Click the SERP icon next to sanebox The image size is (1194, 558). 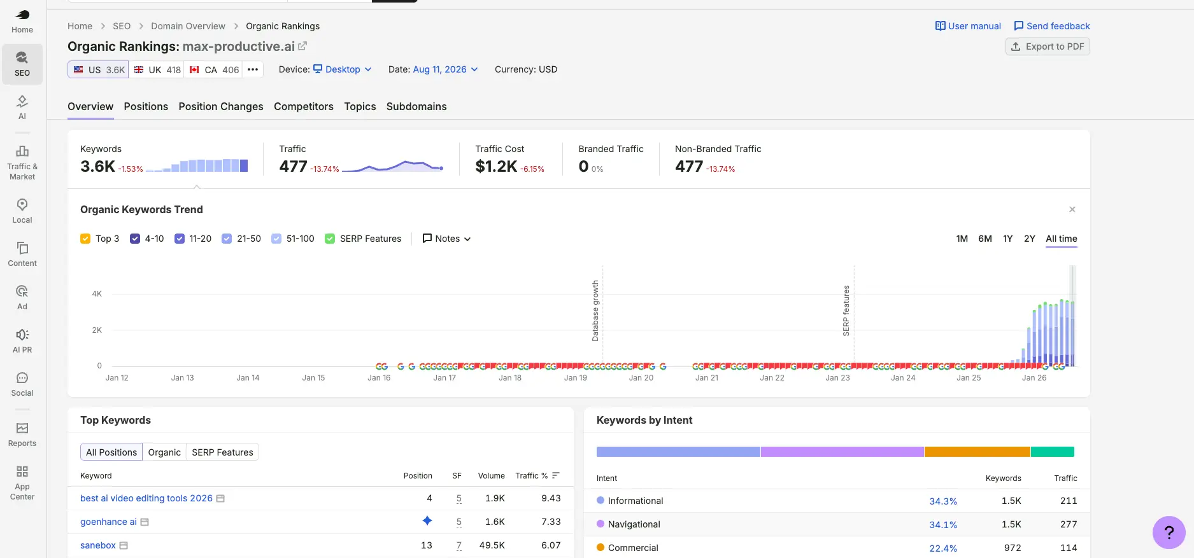pyautogui.click(x=124, y=545)
